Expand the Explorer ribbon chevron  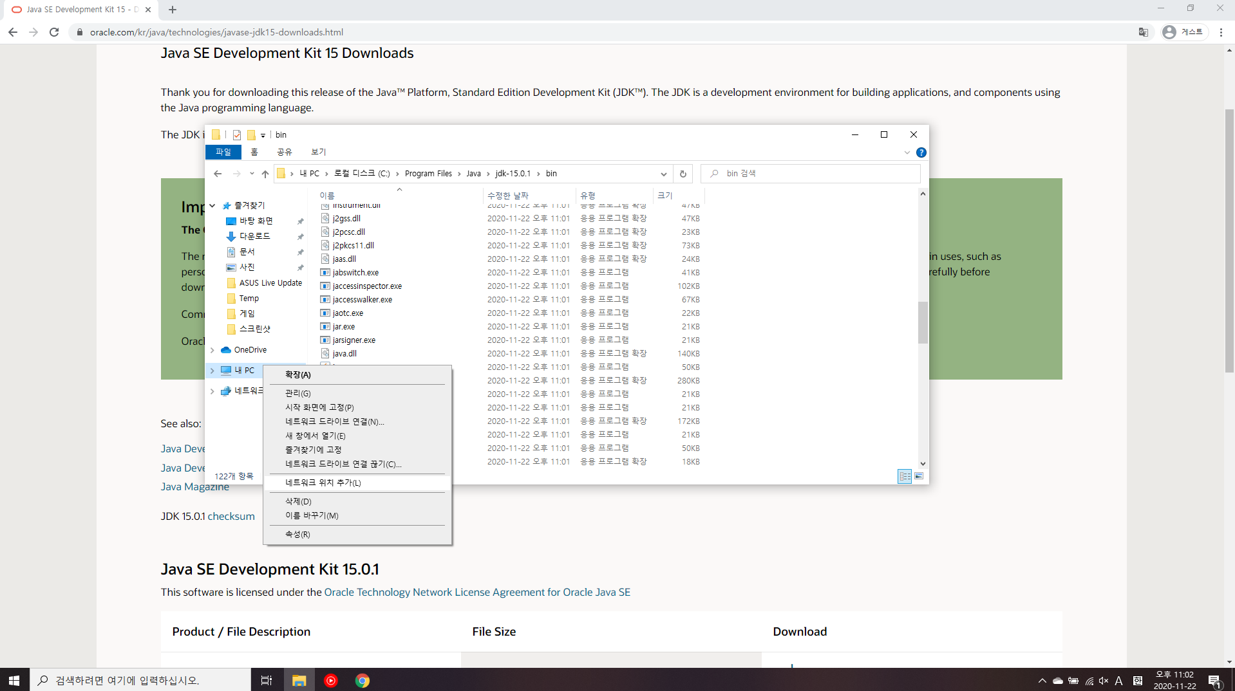907,152
